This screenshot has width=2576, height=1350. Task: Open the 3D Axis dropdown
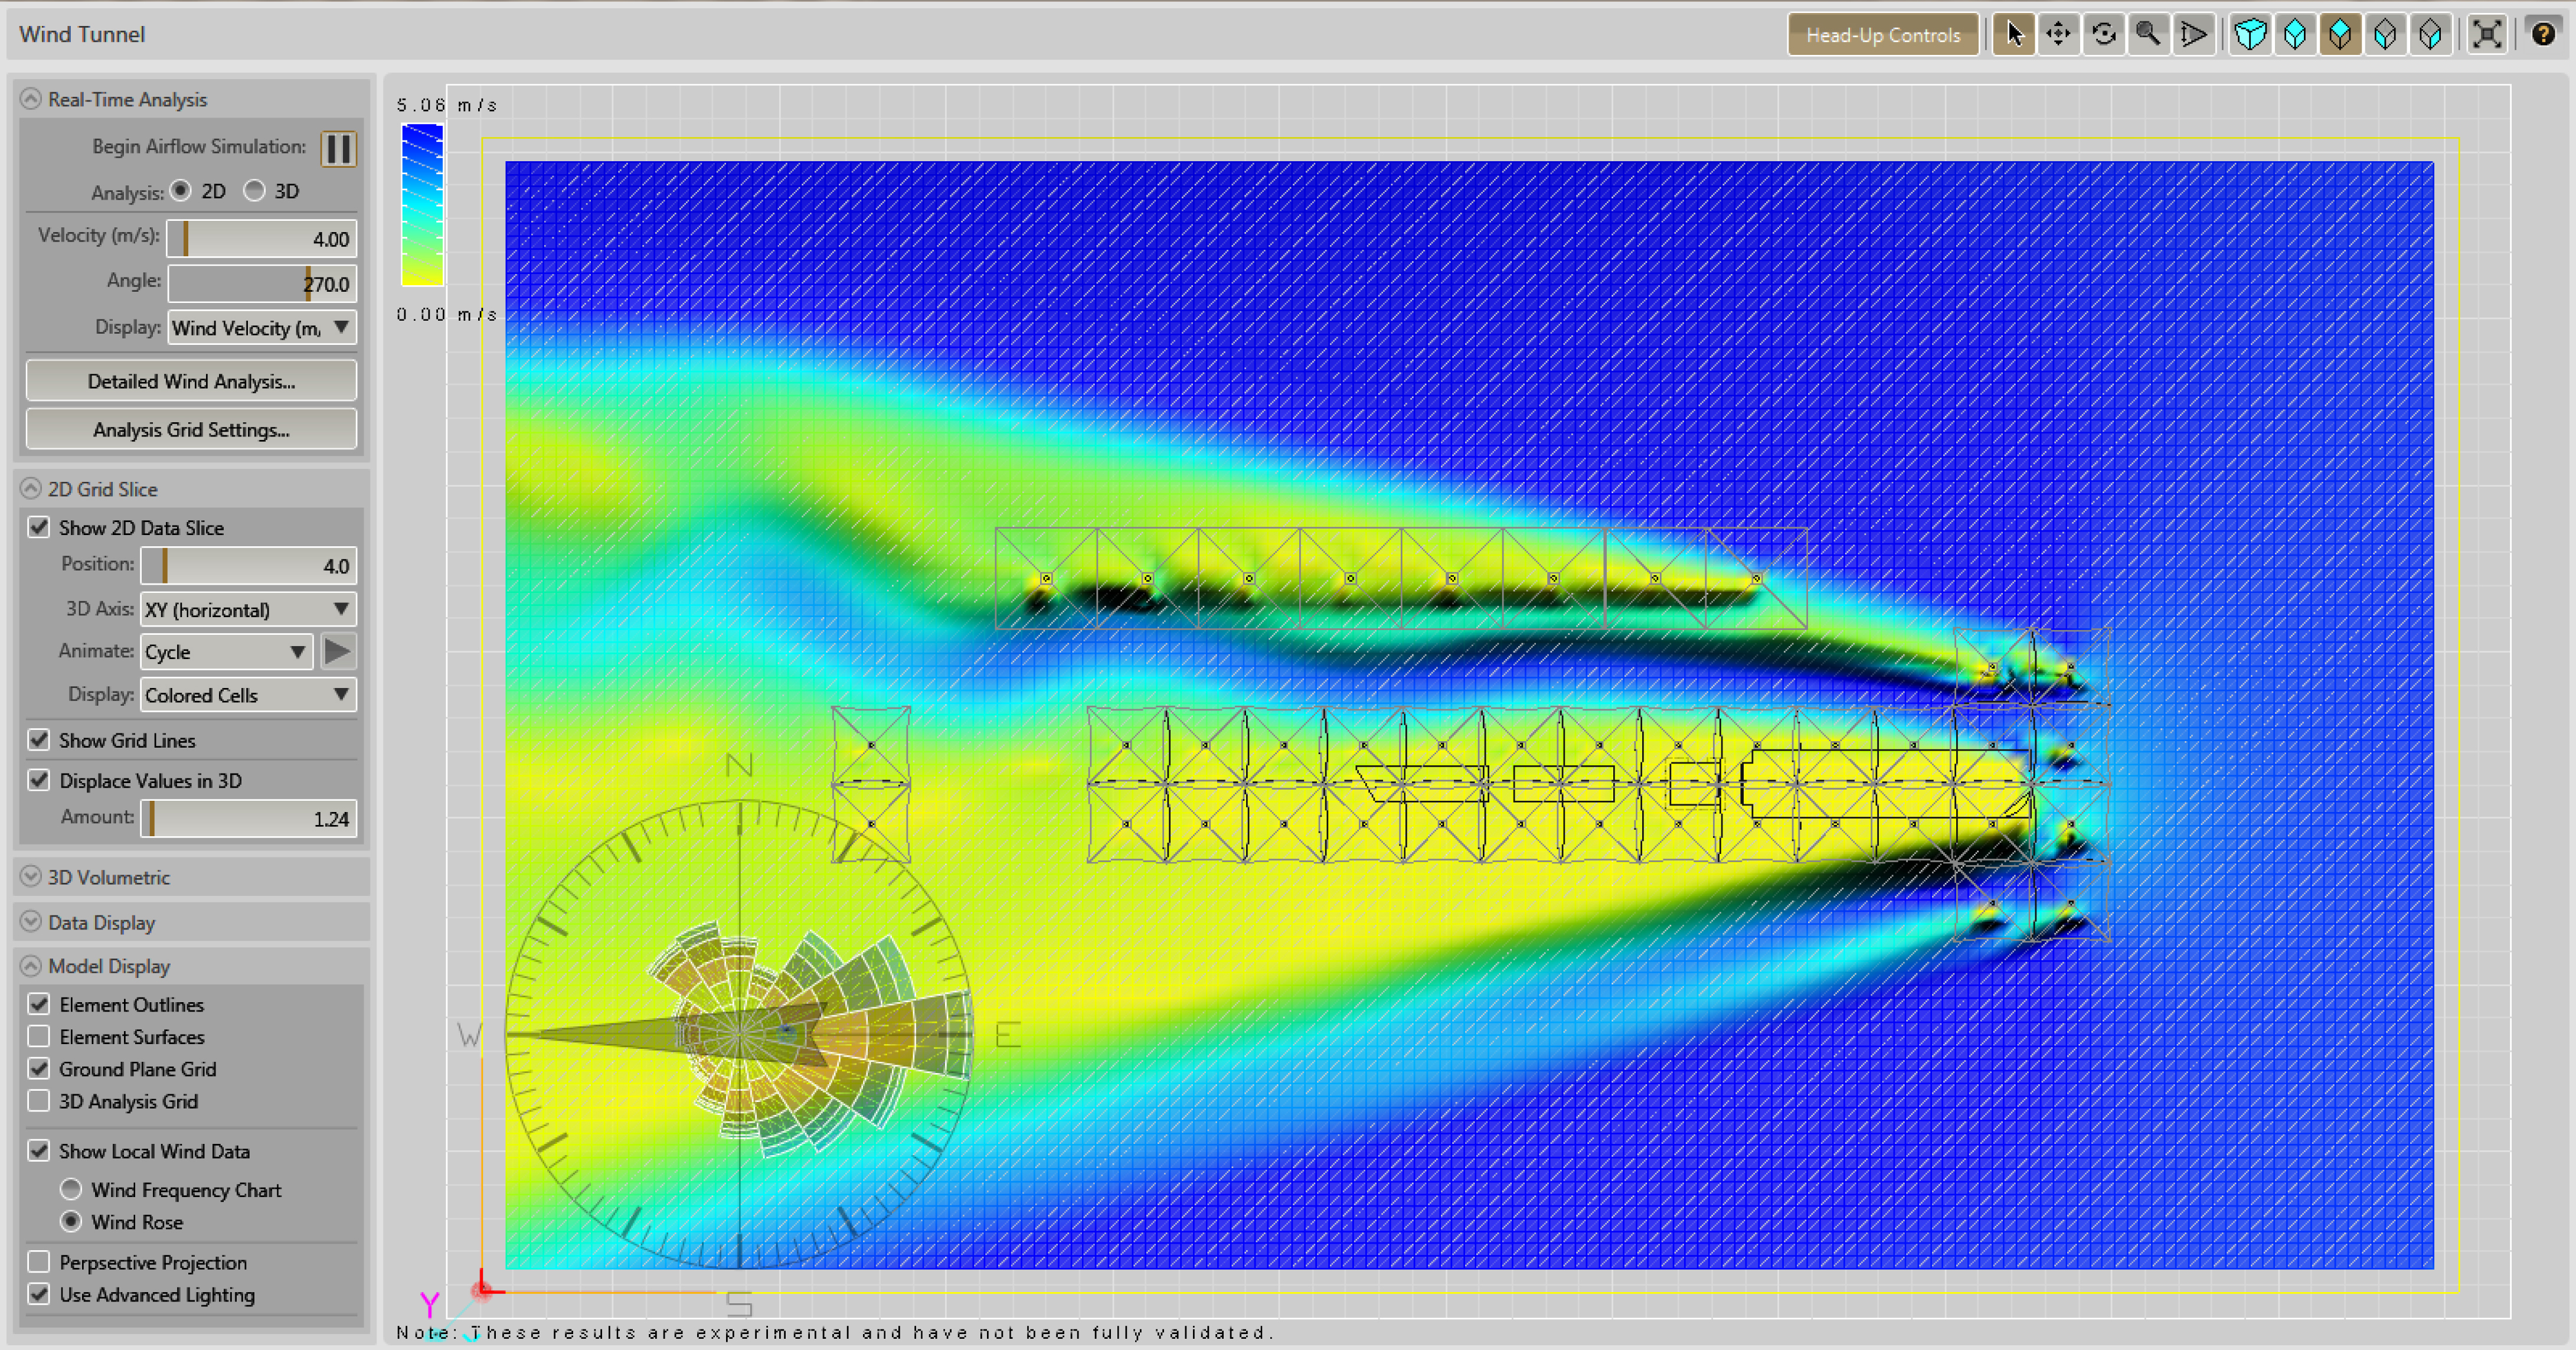pos(247,609)
